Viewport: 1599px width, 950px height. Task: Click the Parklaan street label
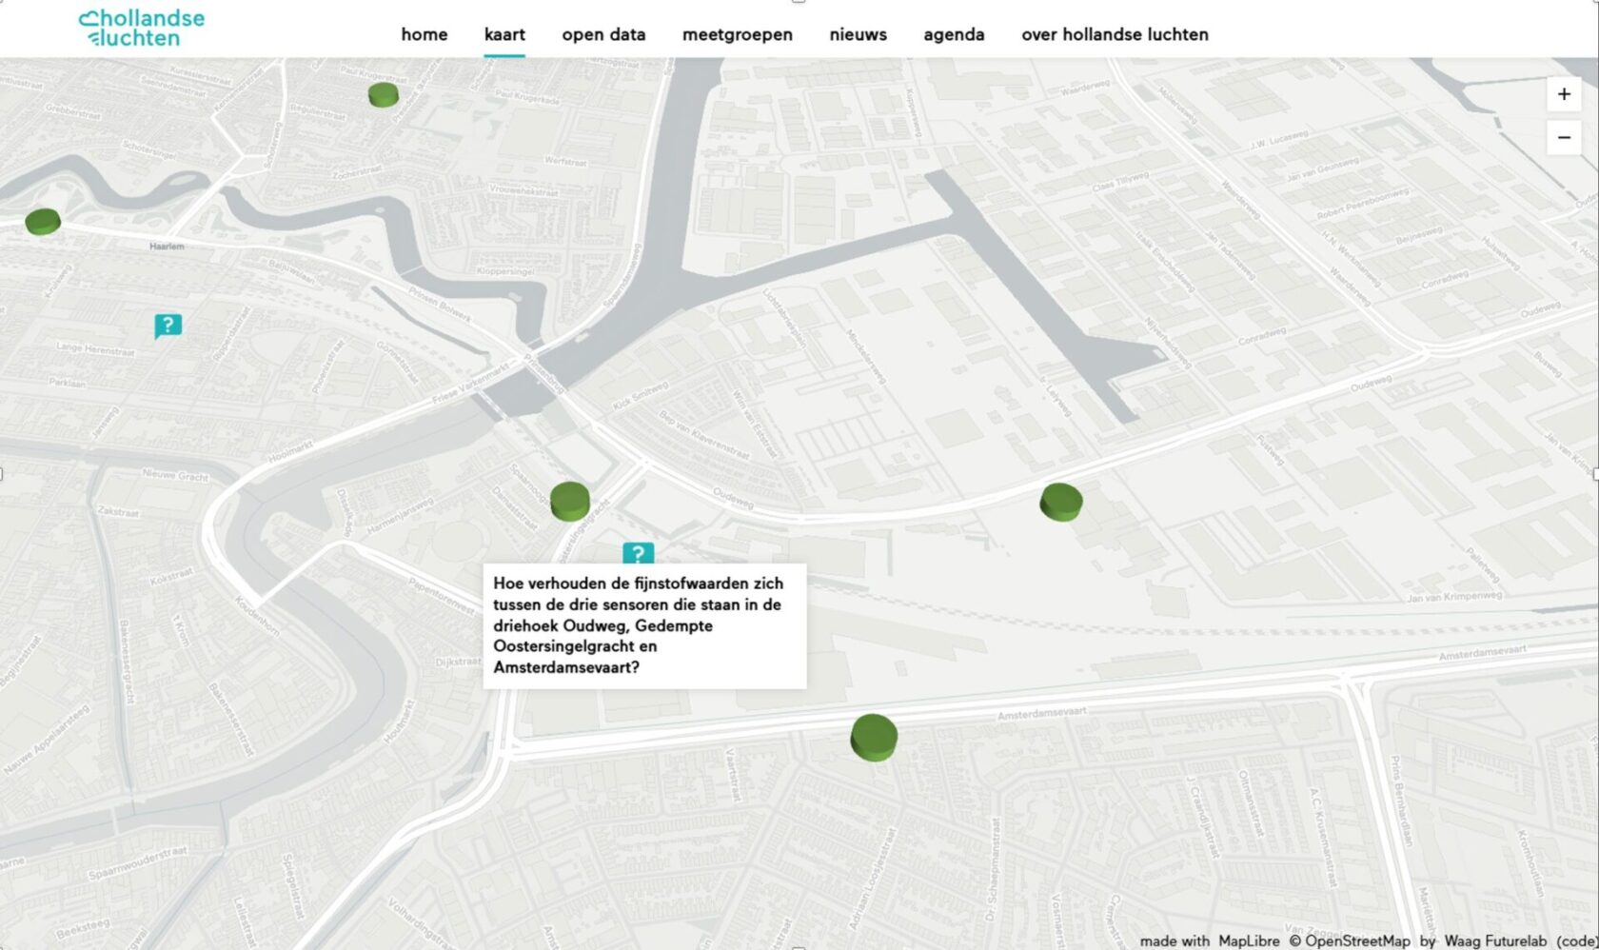pyautogui.click(x=69, y=384)
